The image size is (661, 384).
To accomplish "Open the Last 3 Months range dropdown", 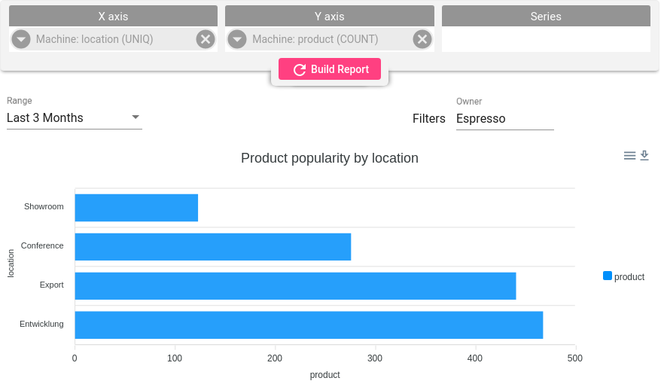I will click(x=75, y=118).
